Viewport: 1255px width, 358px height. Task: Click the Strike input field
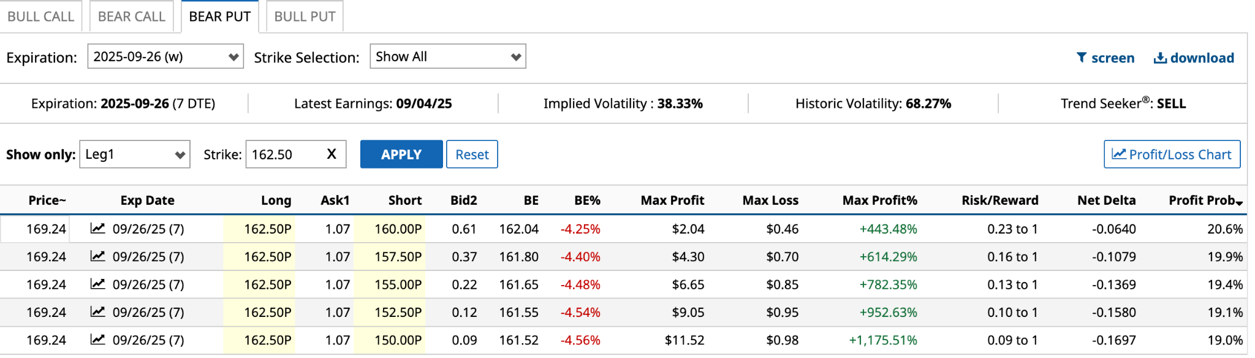pos(285,154)
